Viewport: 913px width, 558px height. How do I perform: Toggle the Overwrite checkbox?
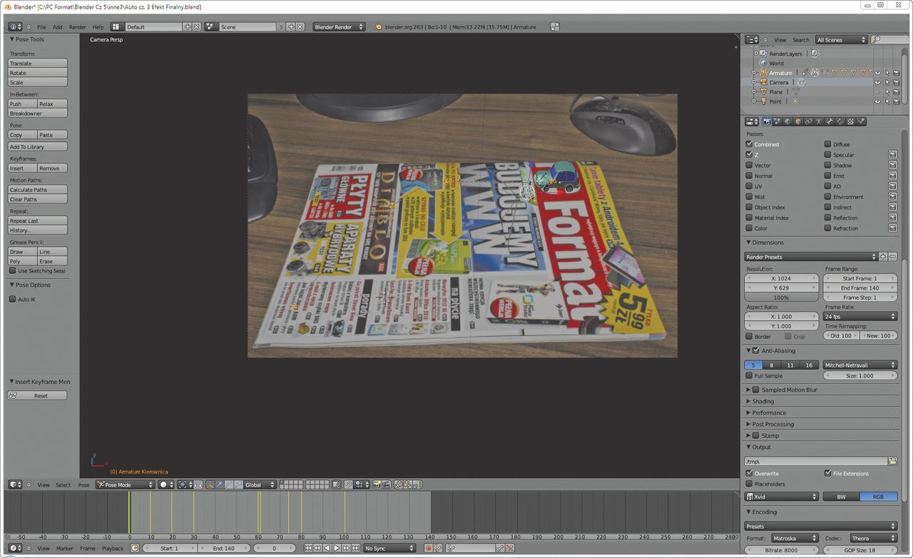pyautogui.click(x=749, y=474)
